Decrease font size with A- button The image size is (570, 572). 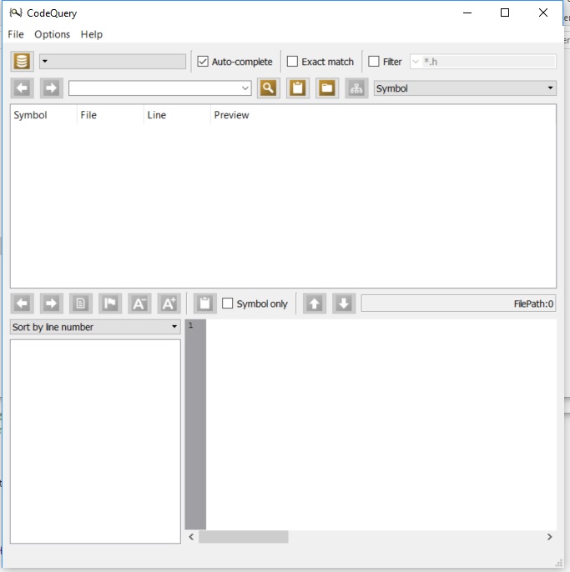(139, 304)
